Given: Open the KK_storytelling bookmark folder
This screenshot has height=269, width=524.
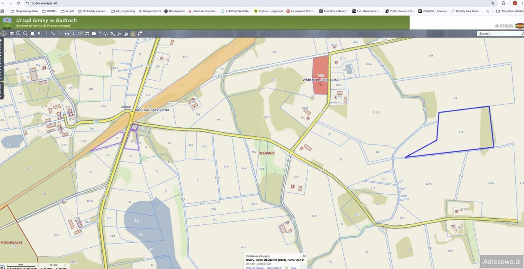Looking at the screenshot, I should [x=122, y=11].
